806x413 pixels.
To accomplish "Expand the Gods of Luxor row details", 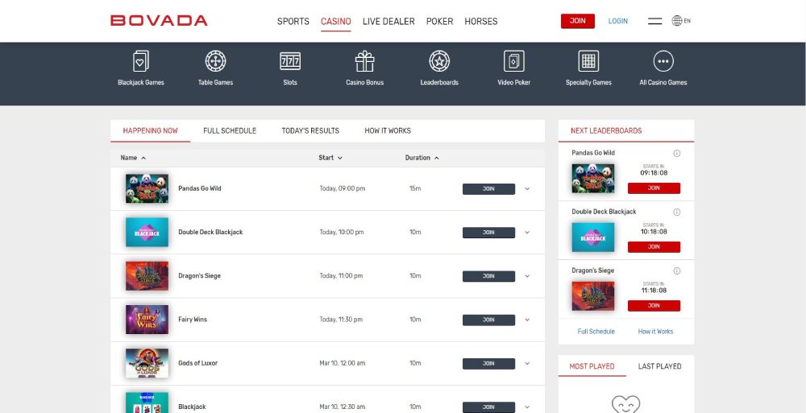I will pos(527,364).
